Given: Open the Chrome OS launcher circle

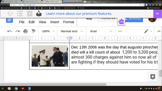Looking at the screenshot, I should [3, 88].
